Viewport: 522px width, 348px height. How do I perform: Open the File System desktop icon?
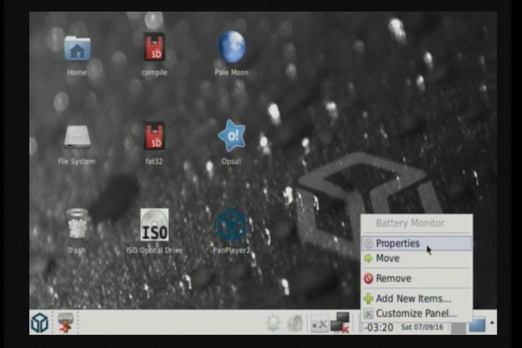77,138
